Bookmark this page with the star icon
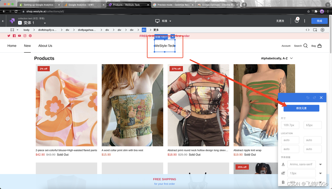Screen dimensions: 332x189 coord(308,11)
